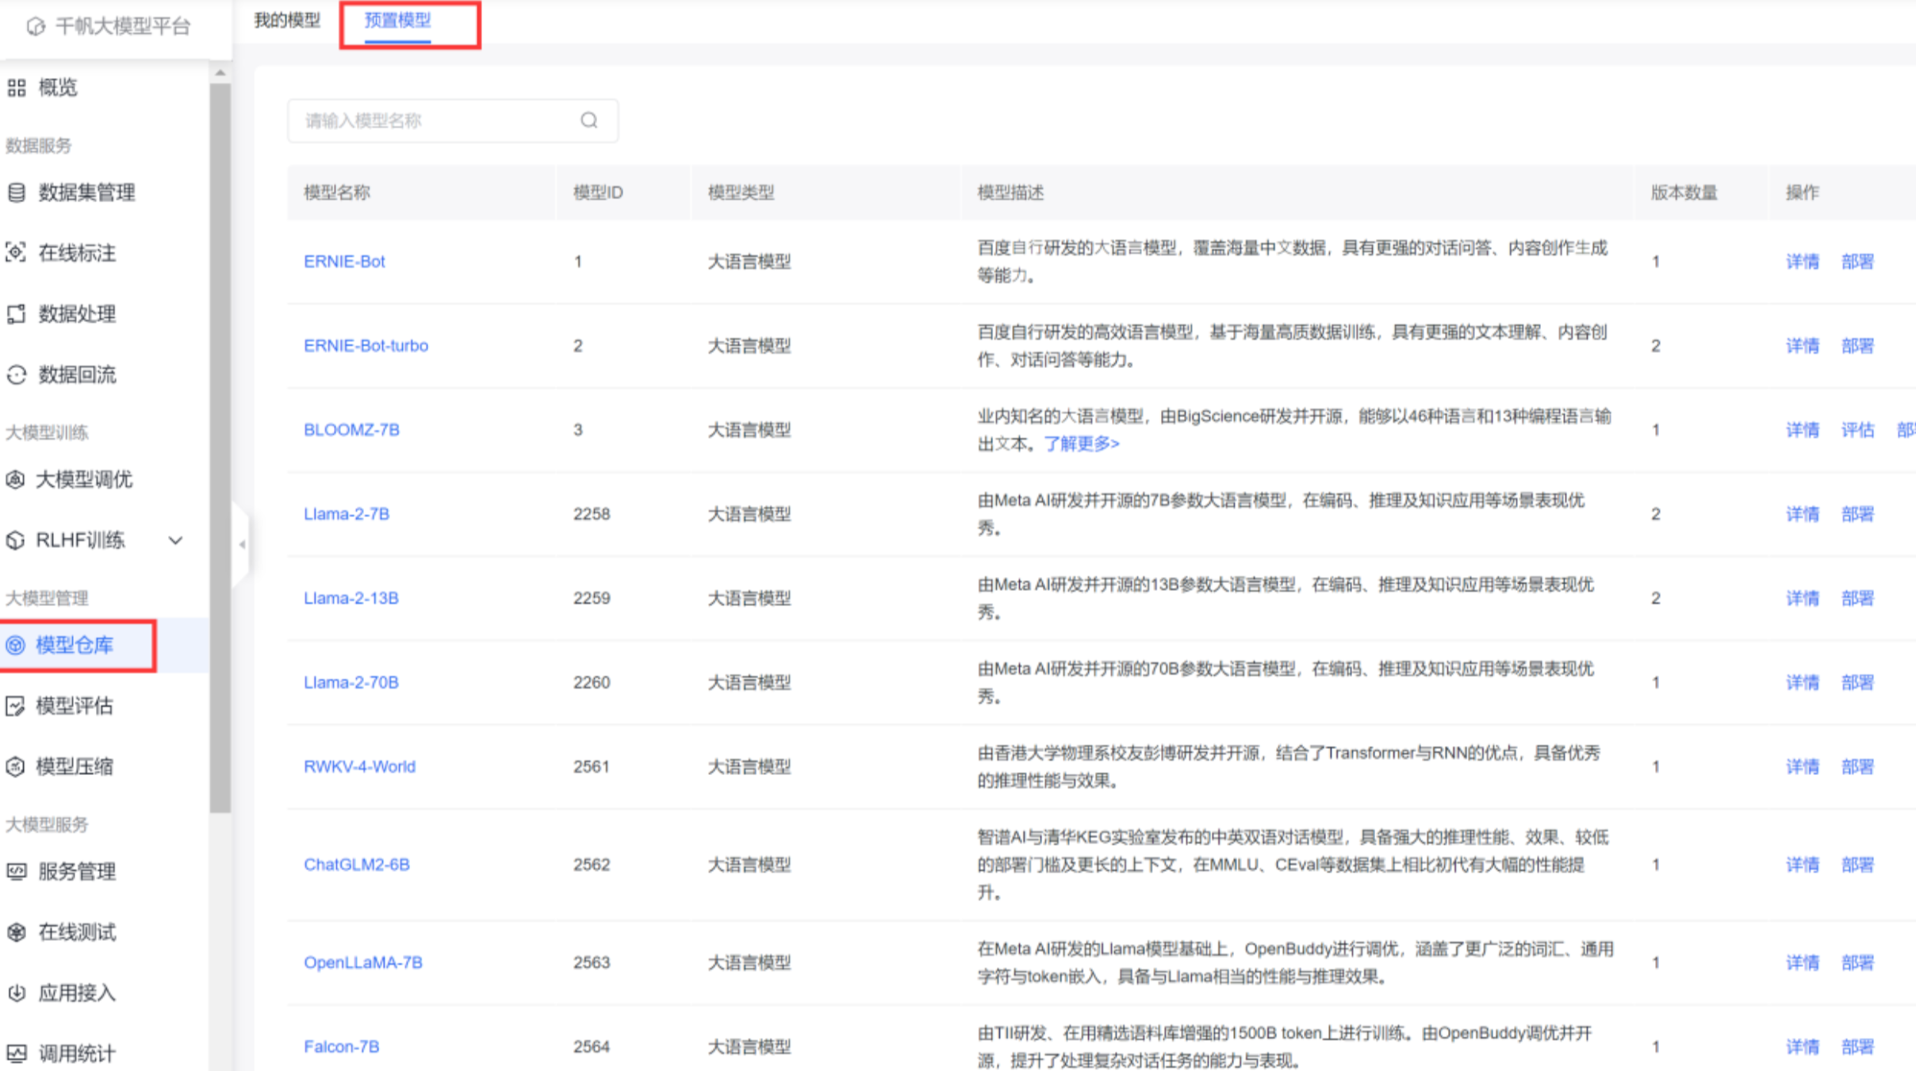Click the 千帆大模型平台 logo icon
This screenshot has width=1916, height=1071.
pyautogui.click(x=36, y=26)
